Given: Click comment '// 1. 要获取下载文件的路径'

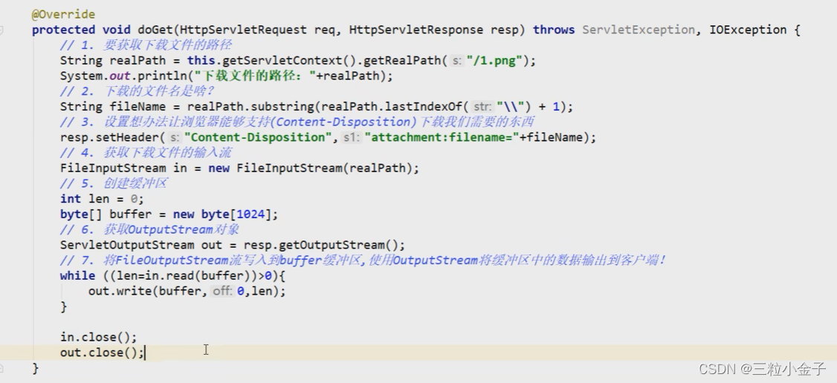Looking at the screenshot, I should 146,45.
